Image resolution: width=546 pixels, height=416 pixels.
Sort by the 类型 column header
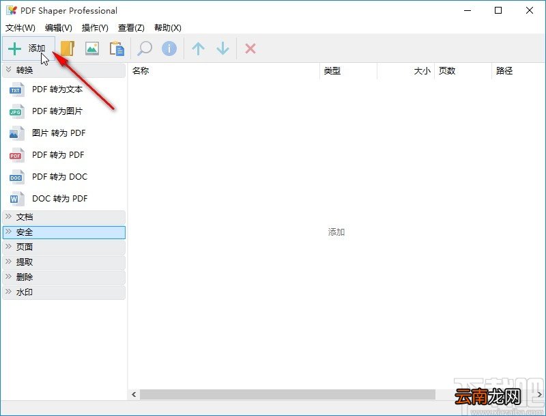pos(348,71)
